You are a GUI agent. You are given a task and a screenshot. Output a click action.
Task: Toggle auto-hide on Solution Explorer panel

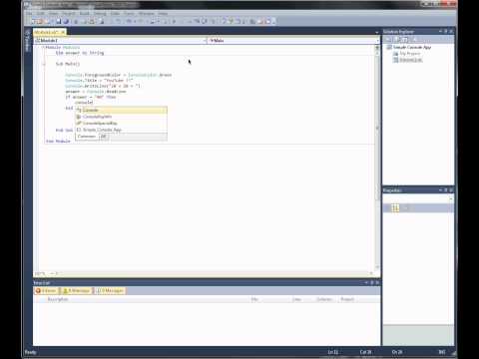[446, 31]
